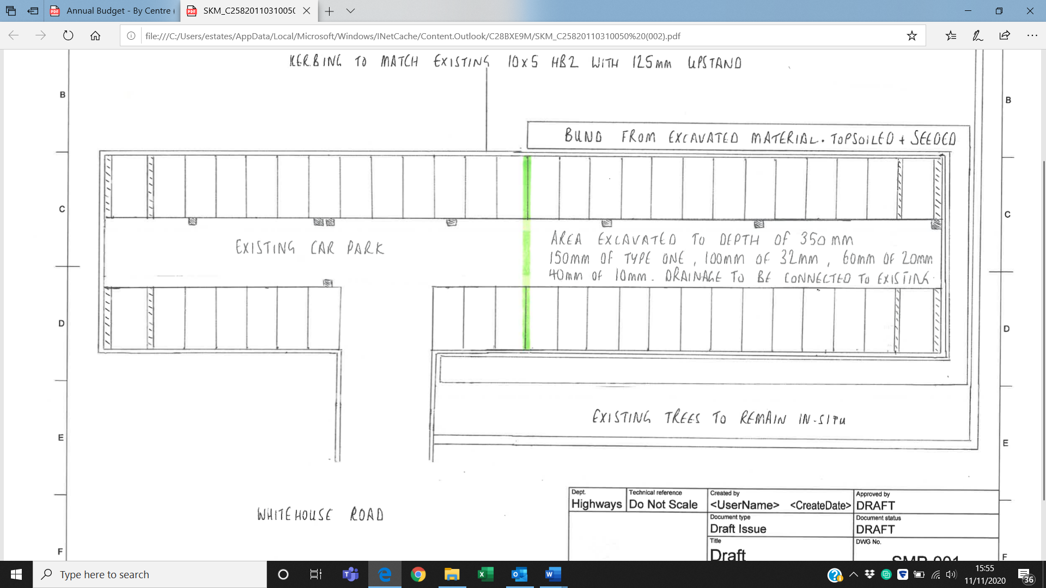Viewport: 1046px width, 588px height.
Task: Close the SKM_C2582011031005 tab
Action: (307, 11)
